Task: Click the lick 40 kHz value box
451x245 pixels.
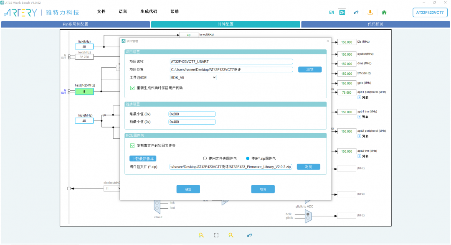Action: coord(84,47)
